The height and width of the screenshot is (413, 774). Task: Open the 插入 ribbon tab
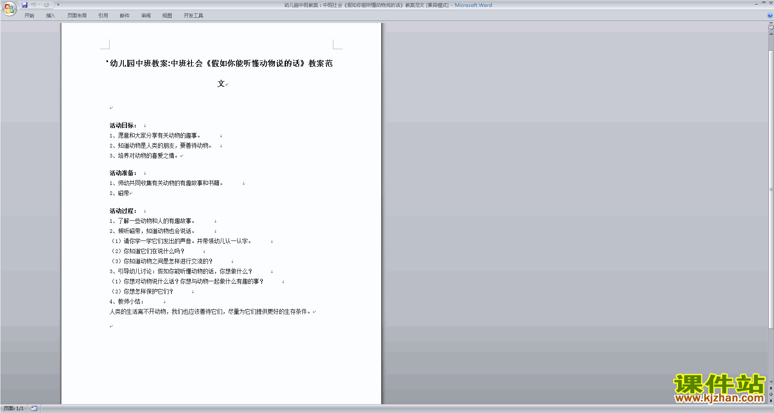(50, 16)
